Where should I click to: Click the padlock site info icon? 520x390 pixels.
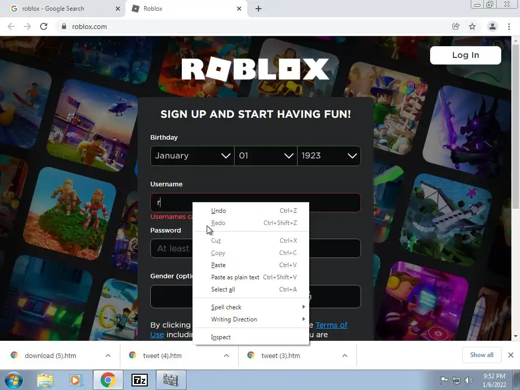coord(64,26)
